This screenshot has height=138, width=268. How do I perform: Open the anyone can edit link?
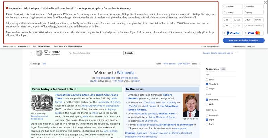tap(129, 78)
